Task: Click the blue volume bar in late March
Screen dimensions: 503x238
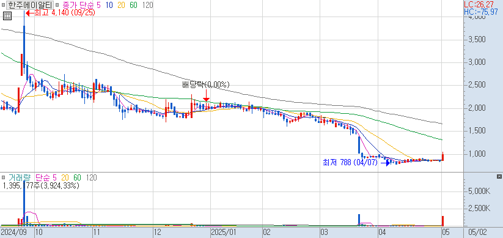Action: pyautogui.click(x=359, y=220)
